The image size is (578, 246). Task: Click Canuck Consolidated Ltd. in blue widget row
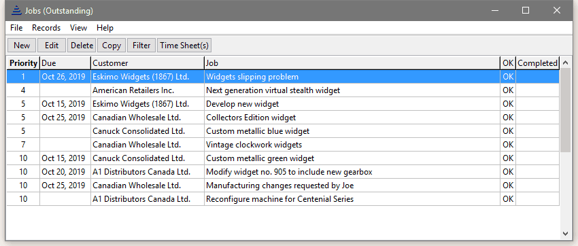(x=148, y=131)
